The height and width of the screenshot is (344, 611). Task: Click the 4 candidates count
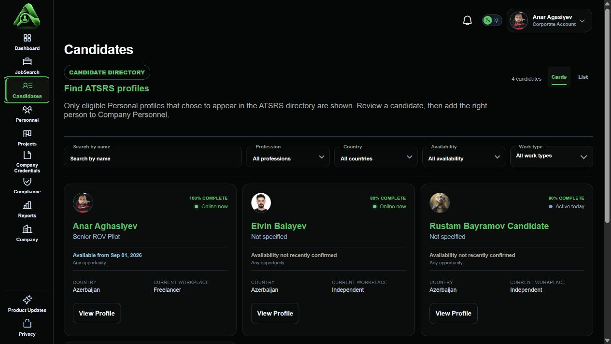point(526,79)
